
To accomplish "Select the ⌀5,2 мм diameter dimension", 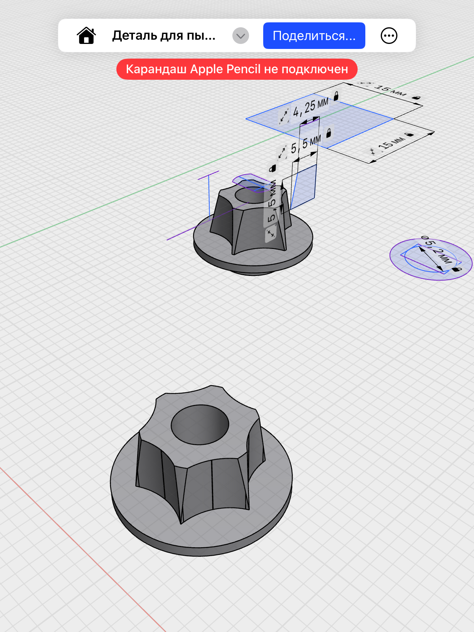I will pos(436,250).
